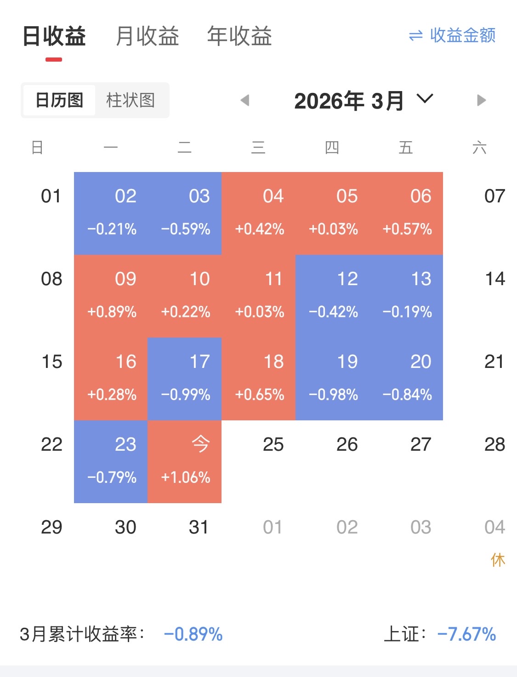This screenshot has height=677, width=517.
Task: Open the 月收益 tab
Action: pos(147,36)
